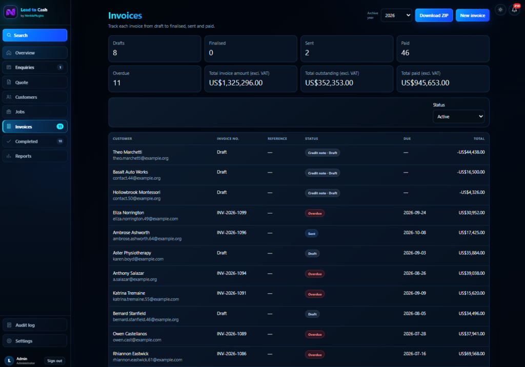Image resolution: width=525 pixels, height=367 pixels.
Task: Click the Customer column header
Action: click(122, 139)
